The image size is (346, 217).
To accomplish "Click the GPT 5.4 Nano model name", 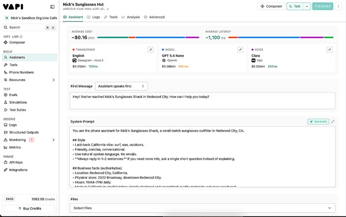I will 173,55.
